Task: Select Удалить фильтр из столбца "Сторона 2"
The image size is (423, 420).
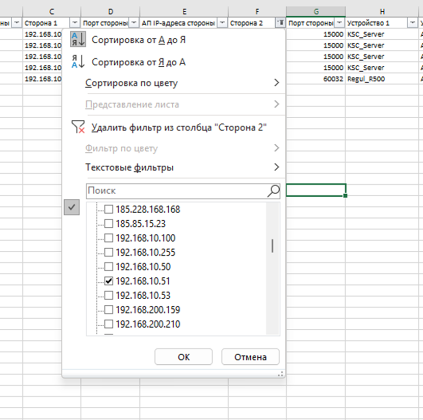Action: coord(179,127)
